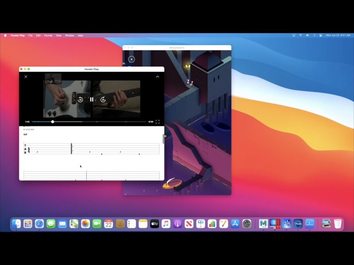
Task: Open Numbers from the Dock
Action: click(212, 224)
